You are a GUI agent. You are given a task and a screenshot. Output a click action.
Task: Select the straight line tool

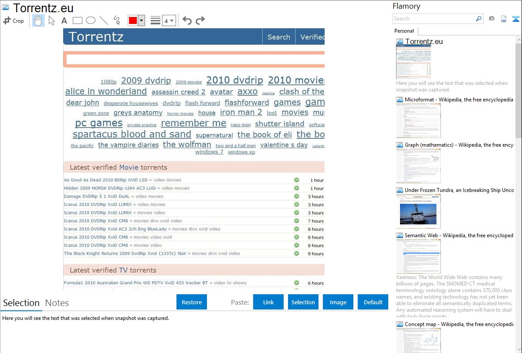(104, 20)
